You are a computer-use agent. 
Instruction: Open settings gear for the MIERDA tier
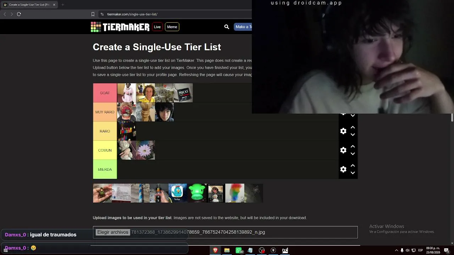click(x=343, y=169)
